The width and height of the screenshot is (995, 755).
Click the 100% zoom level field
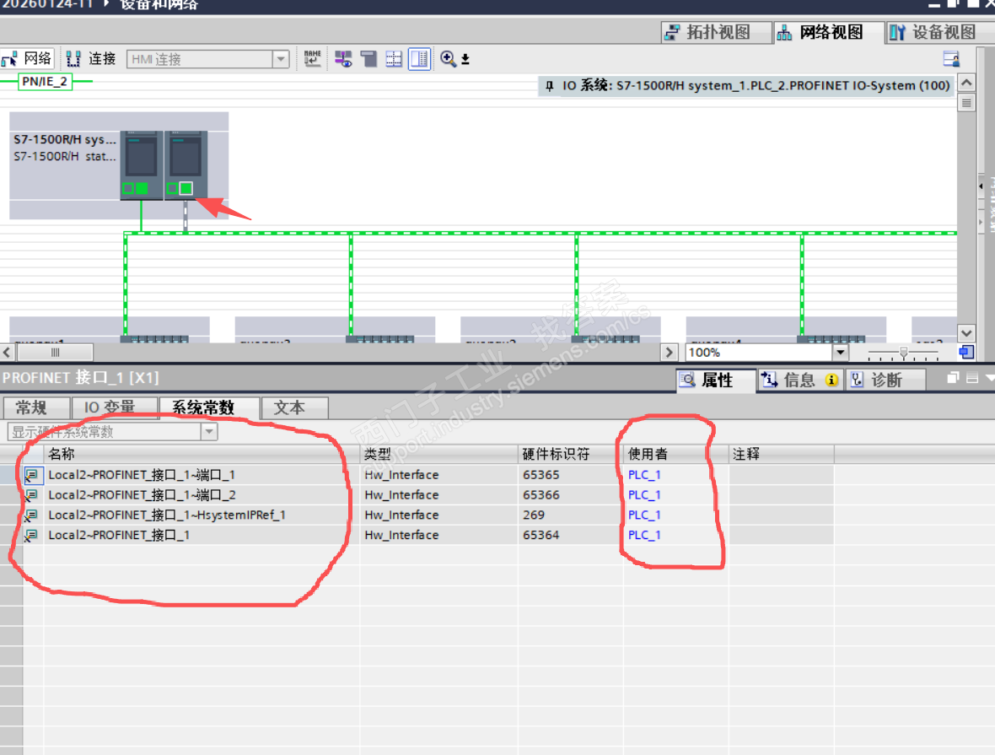[x=759, y=353]
